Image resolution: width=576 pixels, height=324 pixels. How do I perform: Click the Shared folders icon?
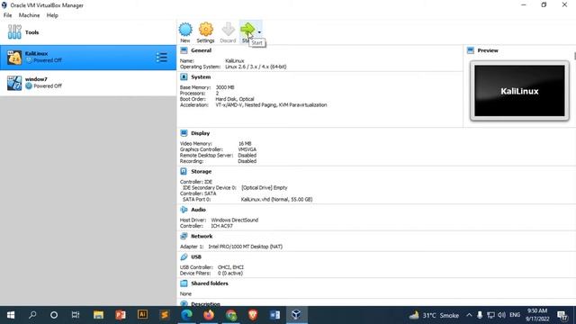(184, 283)
